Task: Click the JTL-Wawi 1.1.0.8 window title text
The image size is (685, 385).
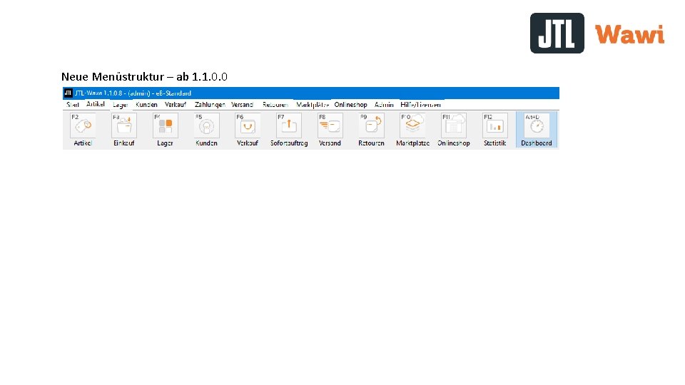Action: point(133,93)
